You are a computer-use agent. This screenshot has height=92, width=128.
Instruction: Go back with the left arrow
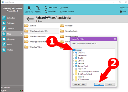(30, 19)
